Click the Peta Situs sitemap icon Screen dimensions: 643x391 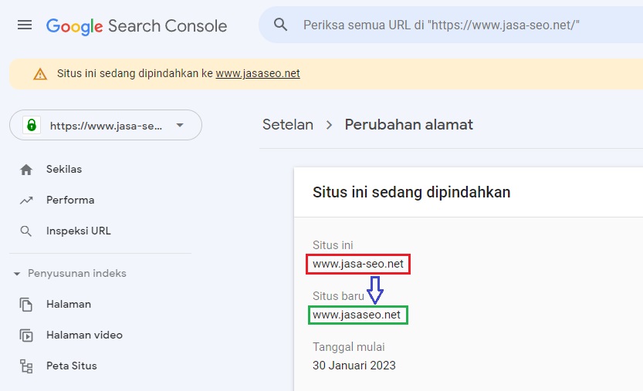(26, 366)
